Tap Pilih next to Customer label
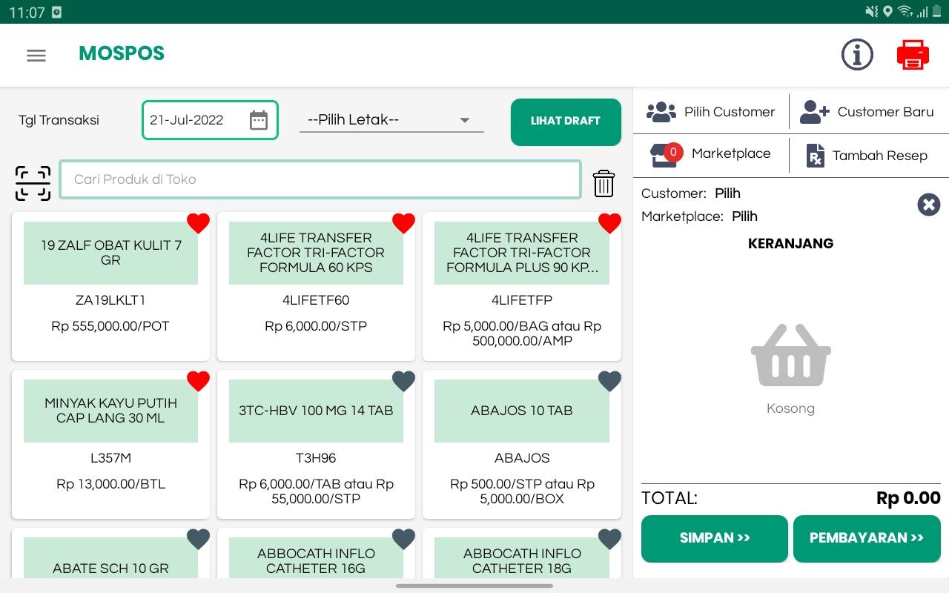This screenshot has width=949, height=593. 727,193
